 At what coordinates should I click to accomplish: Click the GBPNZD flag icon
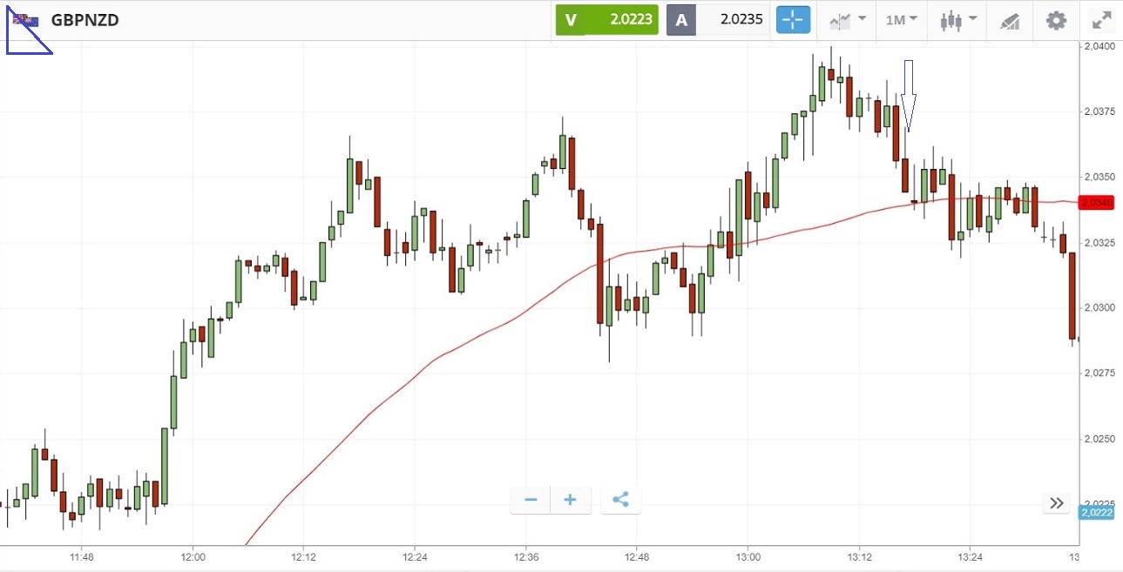pyautogui.click(x=25, y=20)
